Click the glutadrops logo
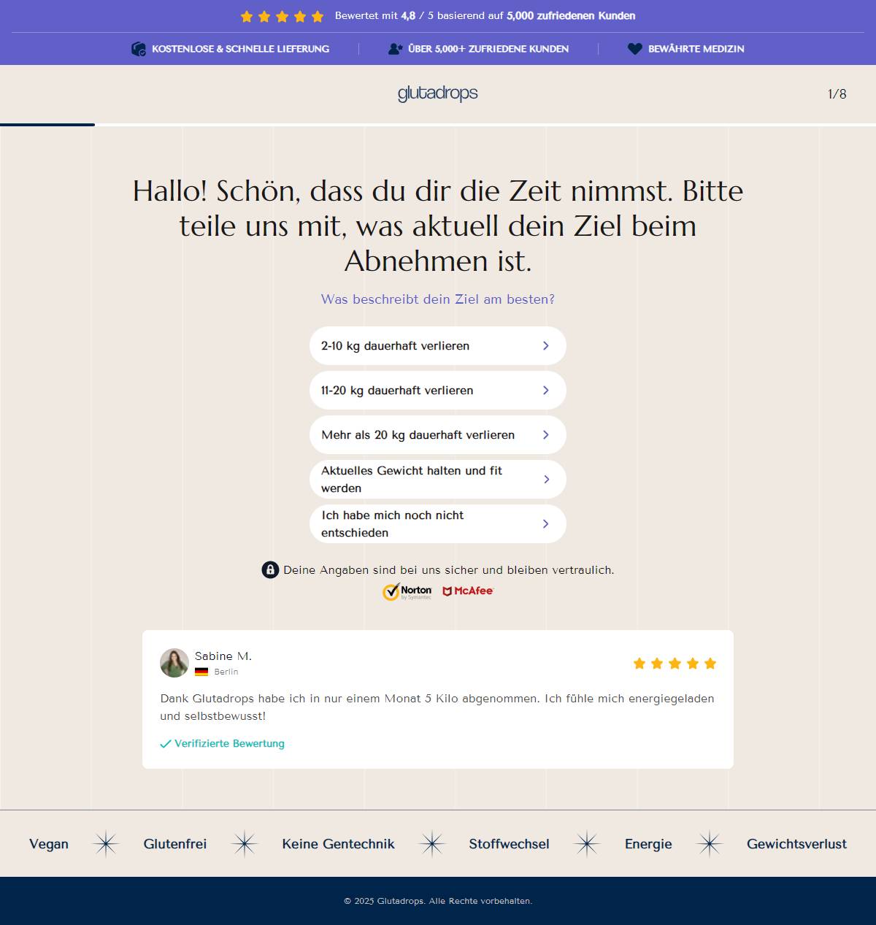The height and width of the screenshot is (925, 876). tap(437, 93)
